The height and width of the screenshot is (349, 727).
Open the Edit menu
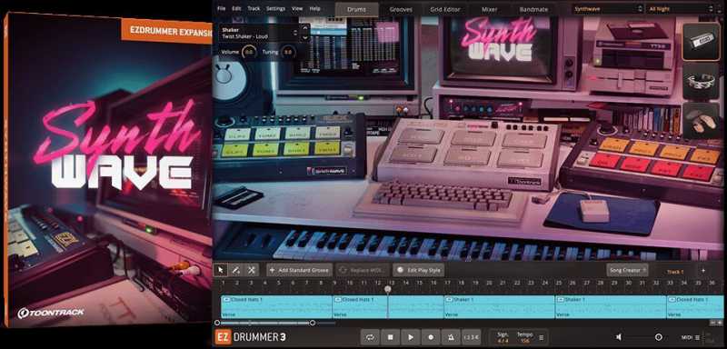click(x=236, y=9)
